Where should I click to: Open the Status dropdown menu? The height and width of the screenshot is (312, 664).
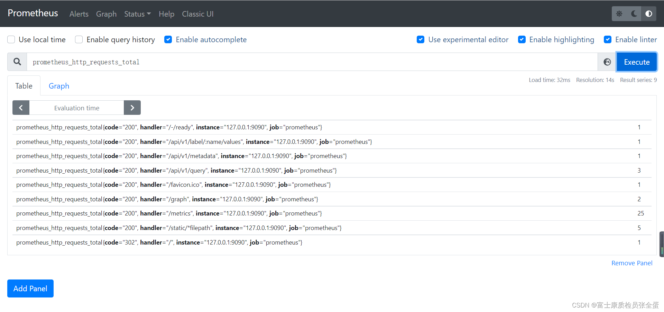click(x=137, y=14)
